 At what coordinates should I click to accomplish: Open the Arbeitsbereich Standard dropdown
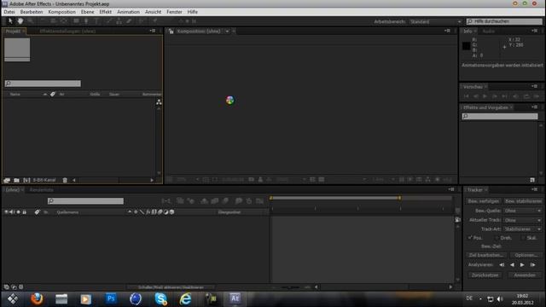435,21
